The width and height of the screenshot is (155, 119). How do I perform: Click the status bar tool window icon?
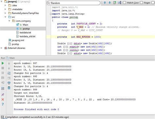coord(2,117)
